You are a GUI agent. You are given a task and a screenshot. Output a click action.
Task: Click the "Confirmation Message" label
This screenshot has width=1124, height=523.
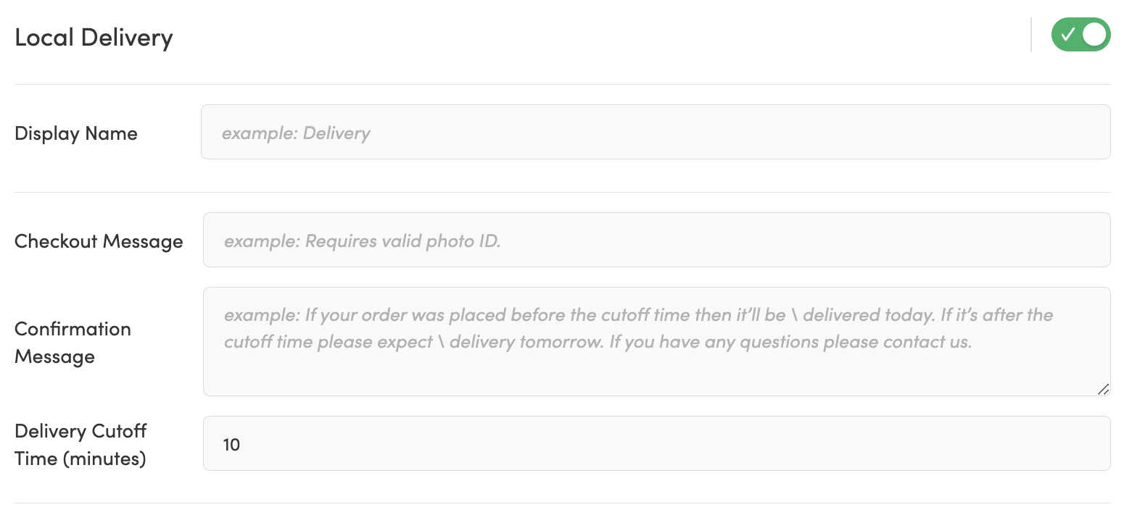(73, 343)
